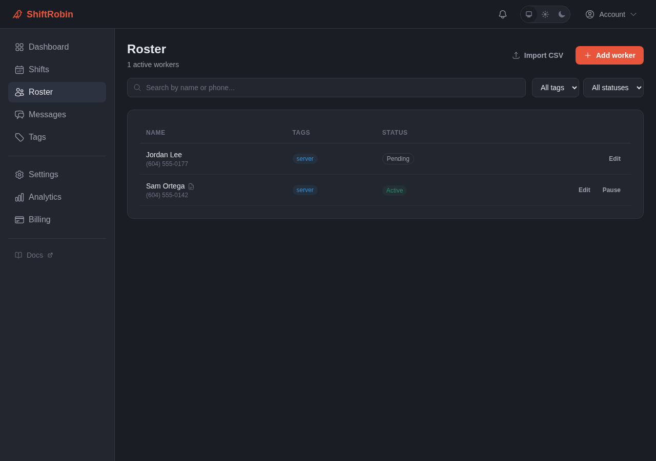Click the Billing credit card icon

19,220
